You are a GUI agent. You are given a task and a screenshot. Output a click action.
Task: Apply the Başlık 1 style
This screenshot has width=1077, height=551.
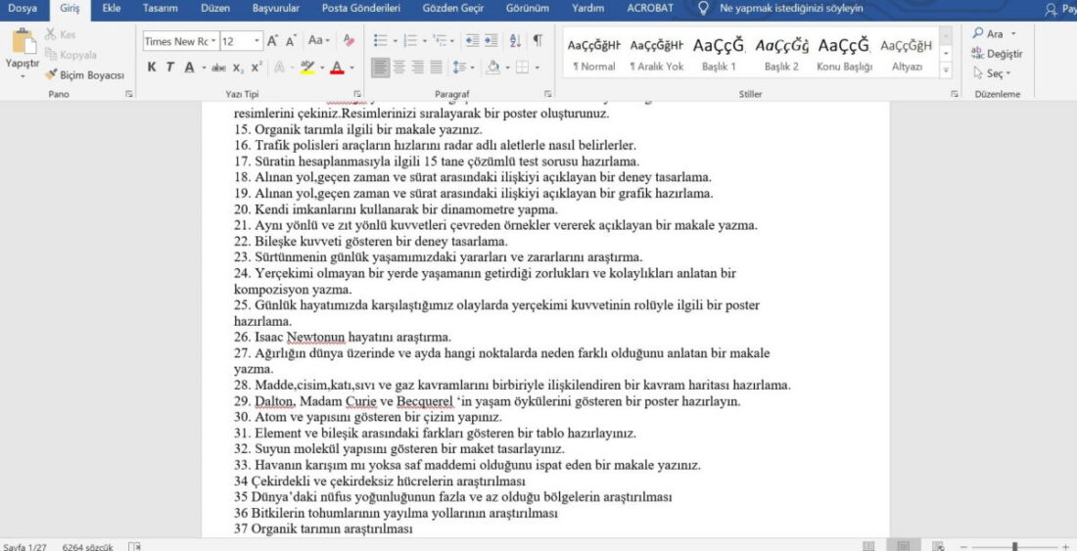point(719,54)
